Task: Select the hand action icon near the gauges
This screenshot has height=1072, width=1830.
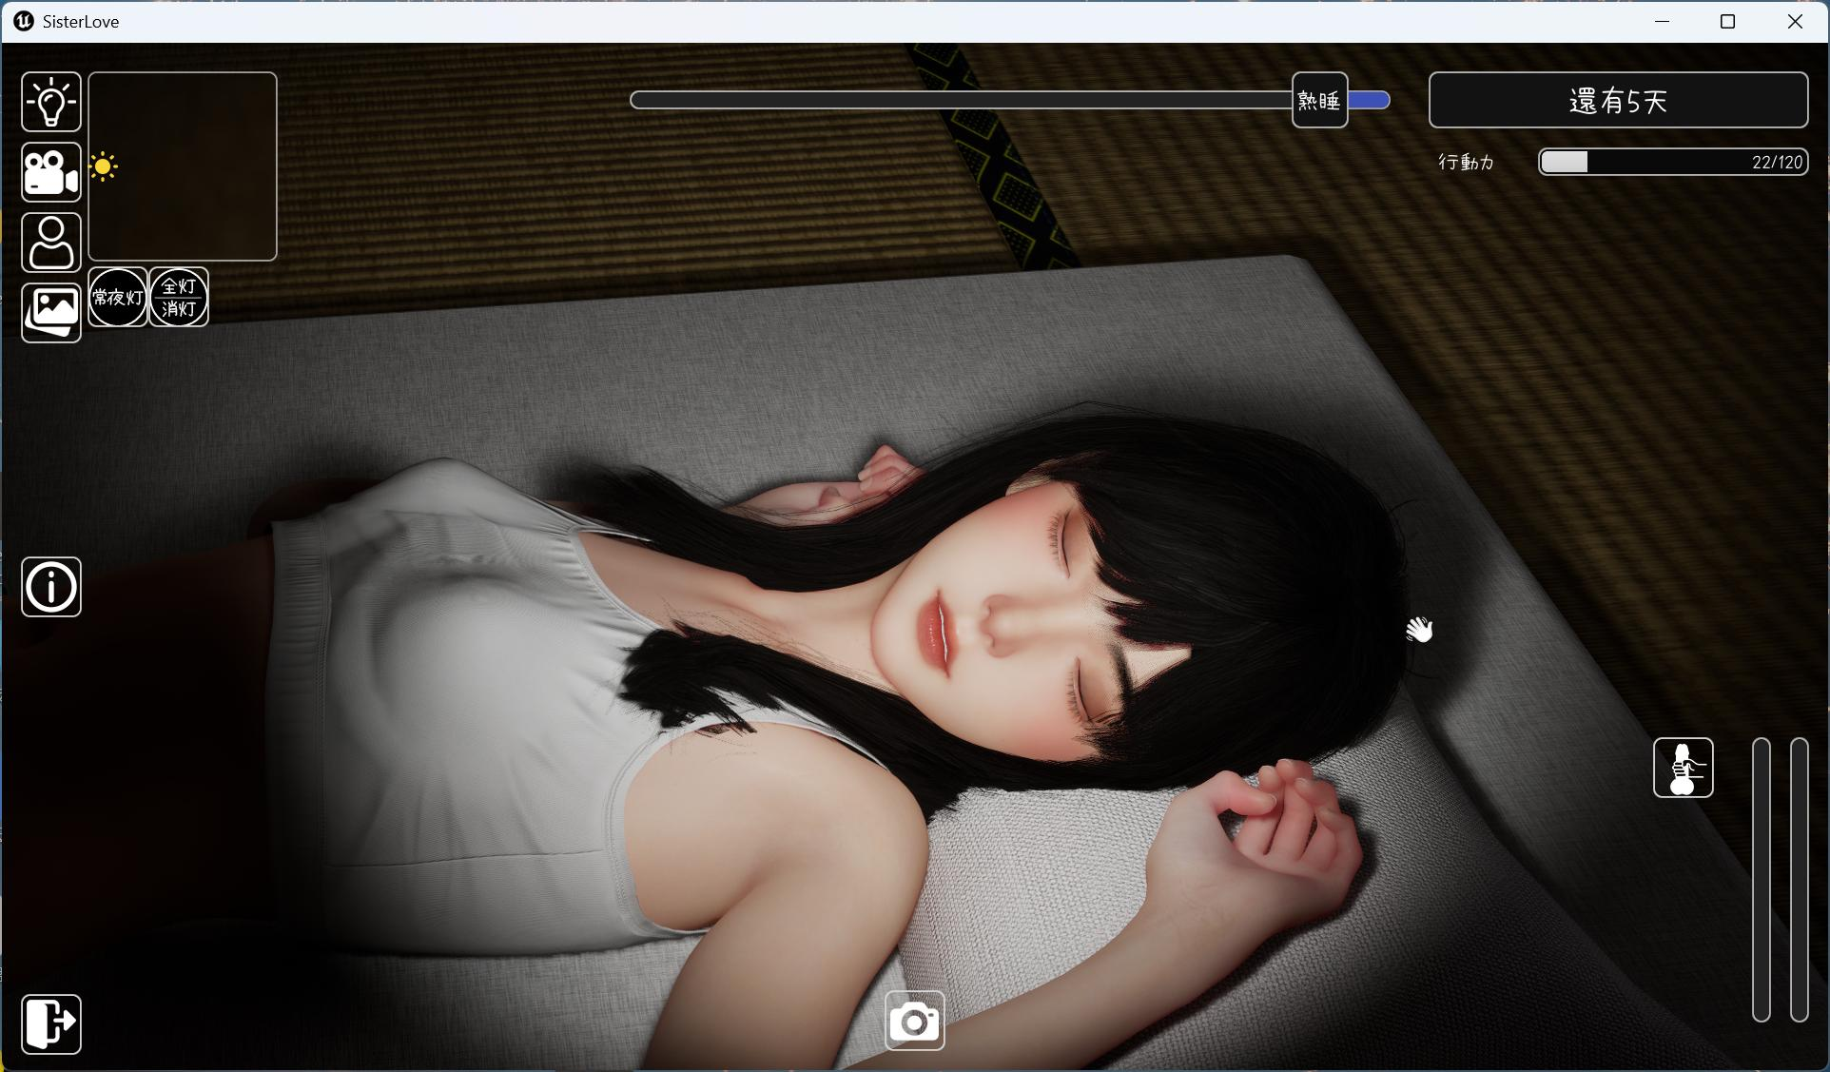Action: 1682,768
